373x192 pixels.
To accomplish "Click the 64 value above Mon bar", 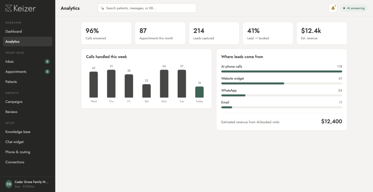I will pyautogui.click(x=164, y=66).
